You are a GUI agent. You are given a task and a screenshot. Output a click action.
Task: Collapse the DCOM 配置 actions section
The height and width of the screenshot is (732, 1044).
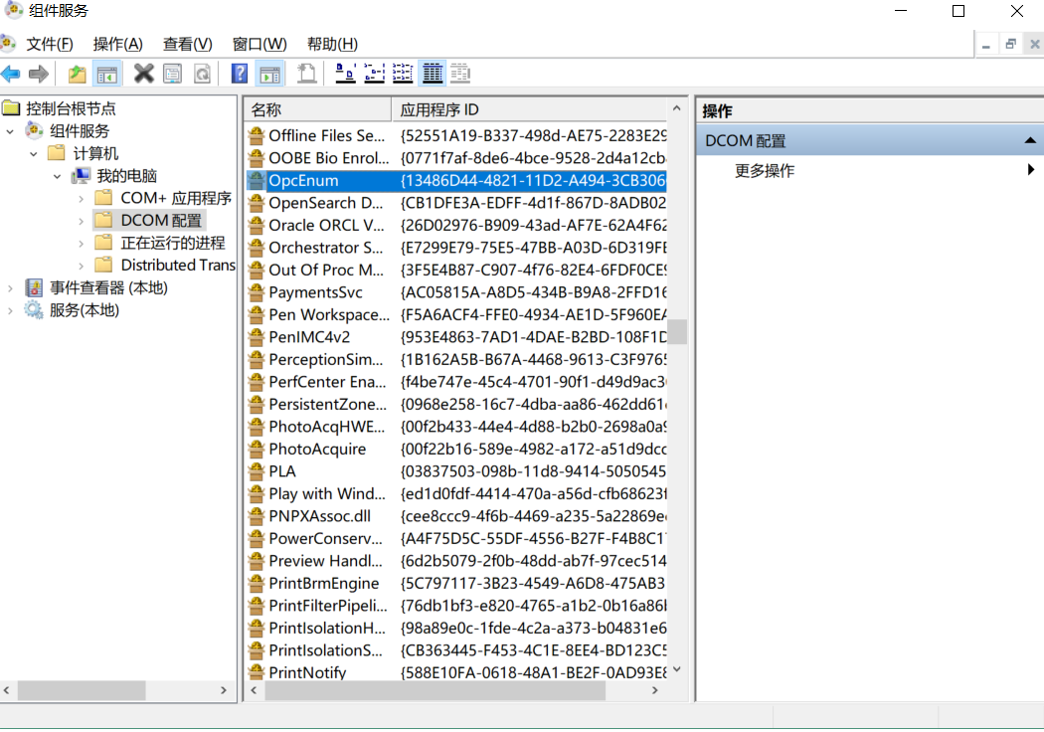(x=1029, y=140)
